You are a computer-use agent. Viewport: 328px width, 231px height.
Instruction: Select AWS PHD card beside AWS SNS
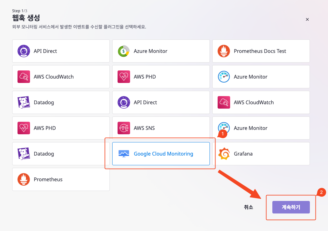tap(61, 128)
